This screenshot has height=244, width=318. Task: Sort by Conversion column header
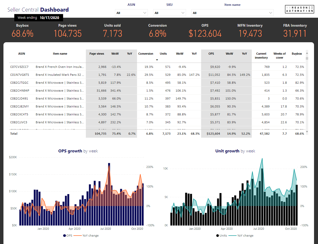(x=146, y=54)
